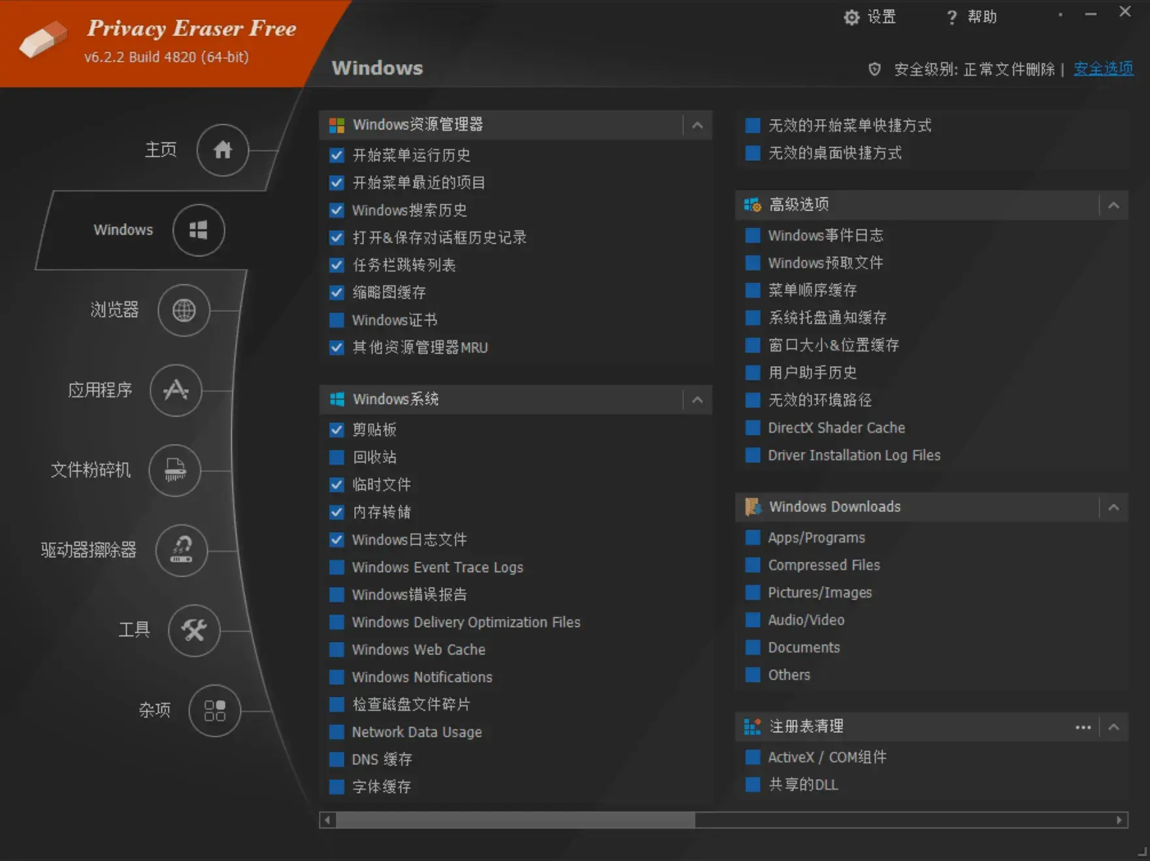Enable 用户助手历史 checkbox
Screen dimensions: 1150x861
pyautogui.click(x=753, y=373)
